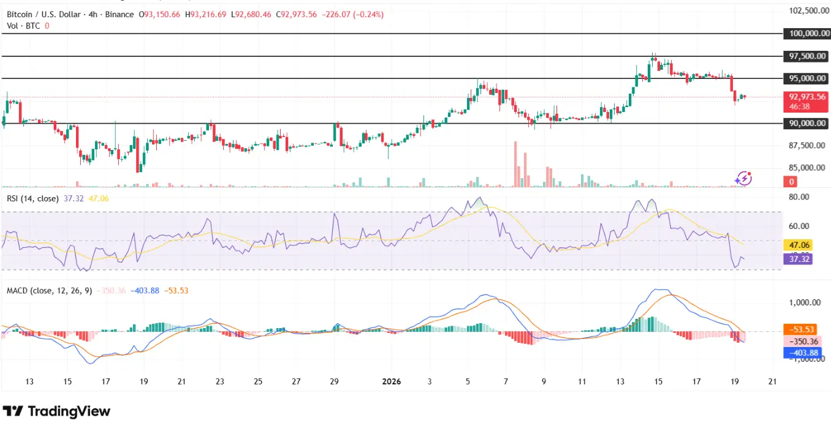The width and height of the screenshot is (831, 426).
Task: Click the Vol · BTC indicator label
Action: 23,26
